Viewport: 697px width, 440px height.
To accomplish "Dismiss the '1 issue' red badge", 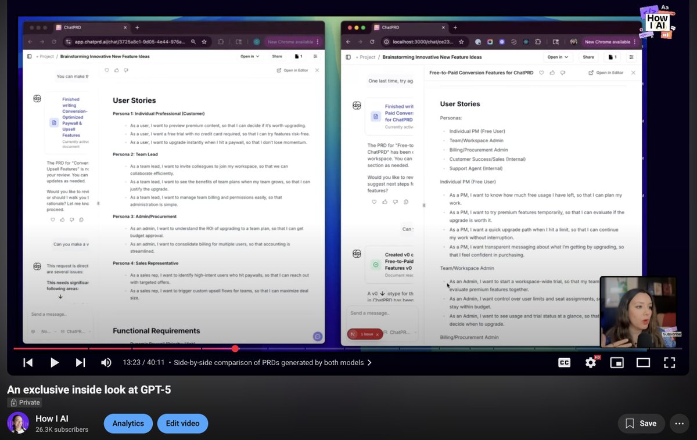I will pyautogui.click(x=377, y=334).
